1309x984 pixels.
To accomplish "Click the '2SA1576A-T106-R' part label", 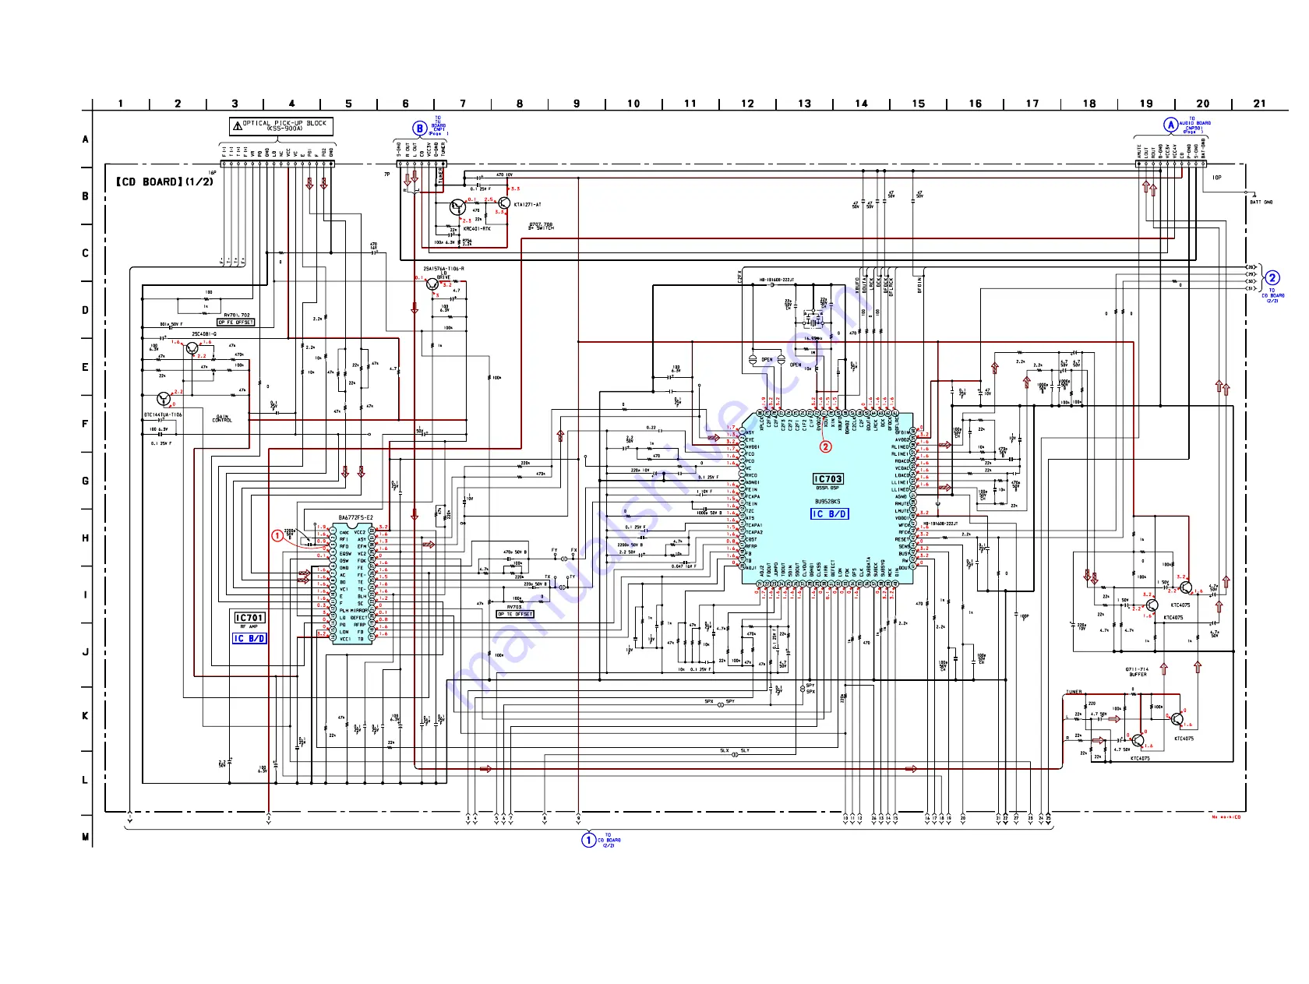I will click(443, 269).
